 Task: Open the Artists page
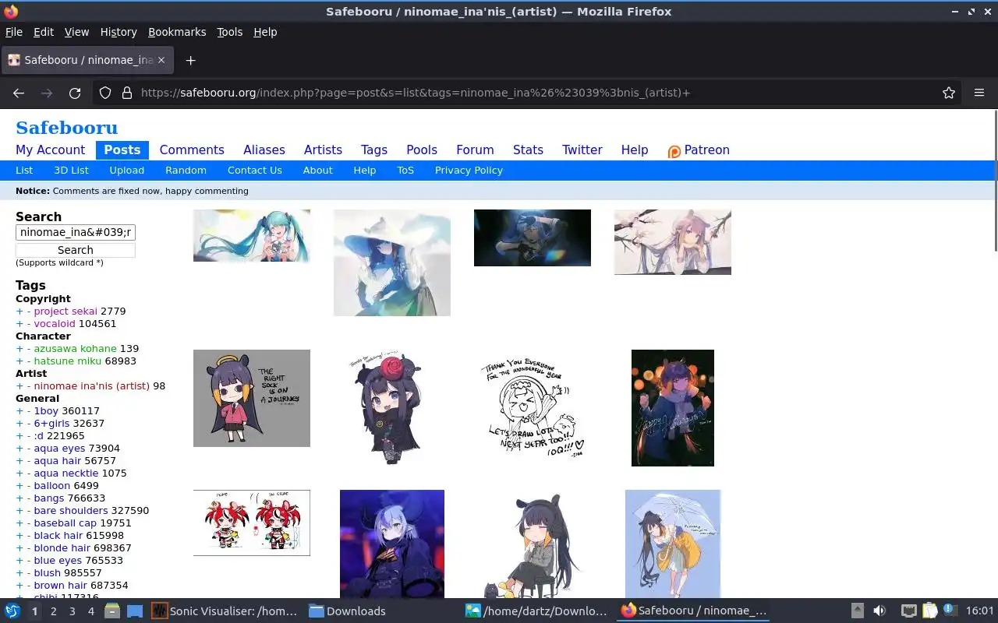point(323,150)
